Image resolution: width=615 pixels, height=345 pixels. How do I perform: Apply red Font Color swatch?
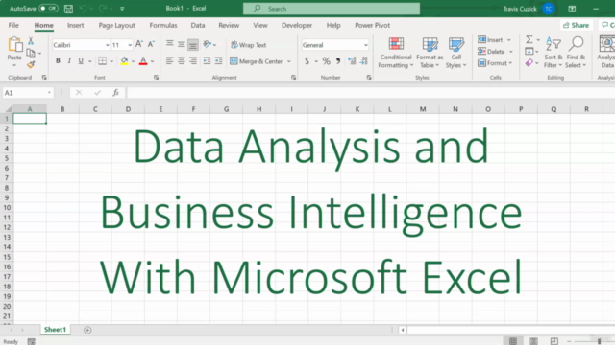pyautogui.click(x=143, y=61)
